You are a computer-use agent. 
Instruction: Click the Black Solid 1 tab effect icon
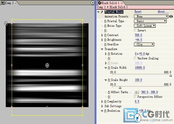click(99, 3)
